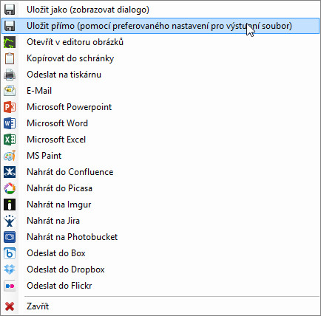Click the floppy disk icon for Uložit jako
Image resolution: width=321 pixels, height=316 pixels.
point(10,10)
